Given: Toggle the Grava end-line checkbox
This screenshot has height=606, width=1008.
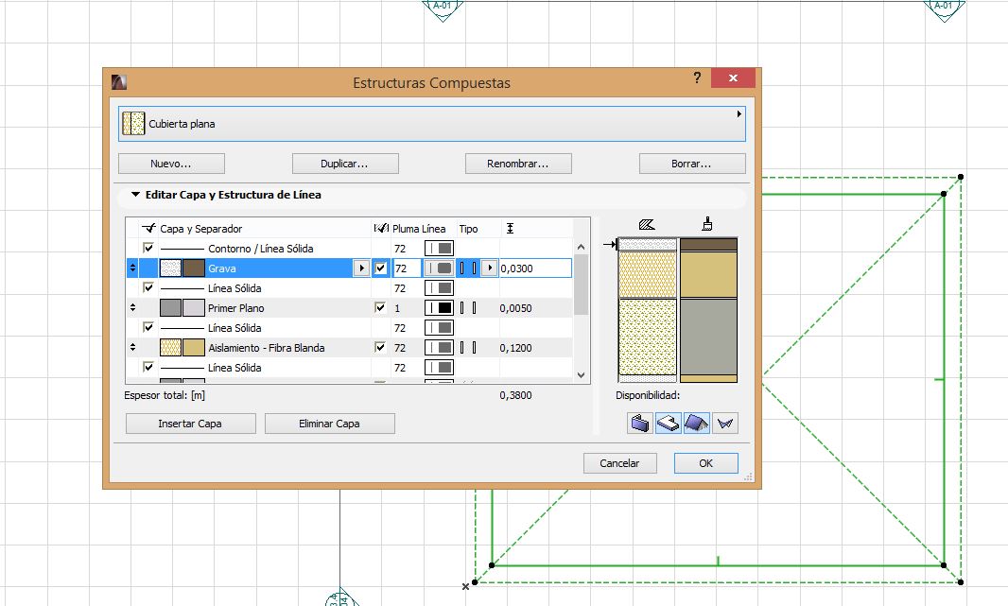Looking at the screenshot, I should (x=380, y=268).
